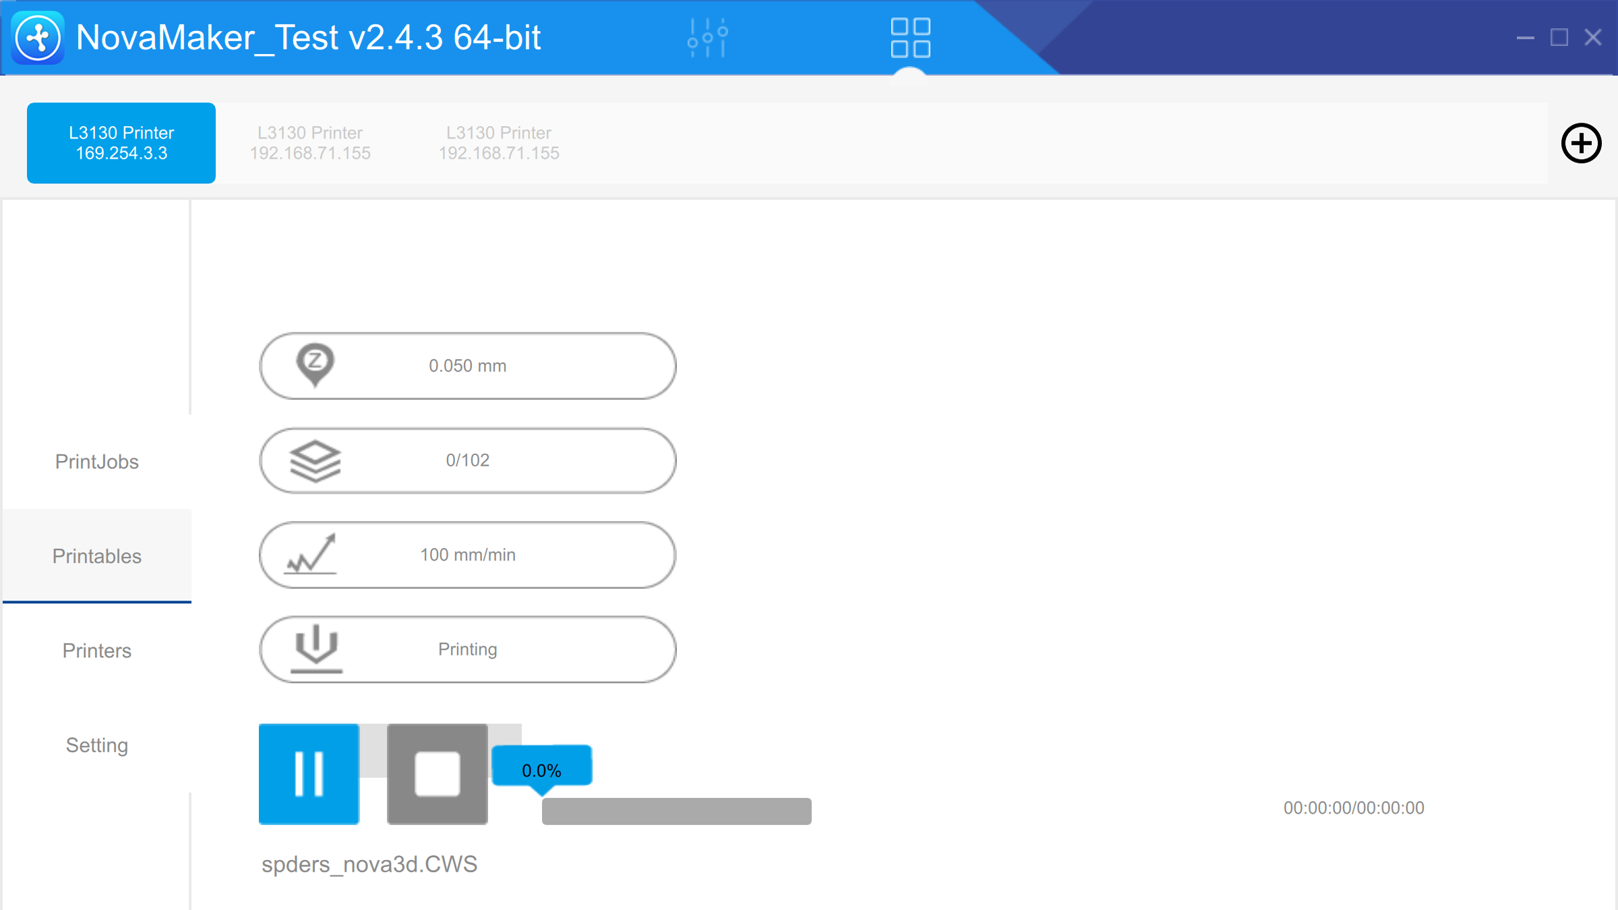Click the layers stack icon
Viewport: 1618px width, 910px height.
coord(315,461)
